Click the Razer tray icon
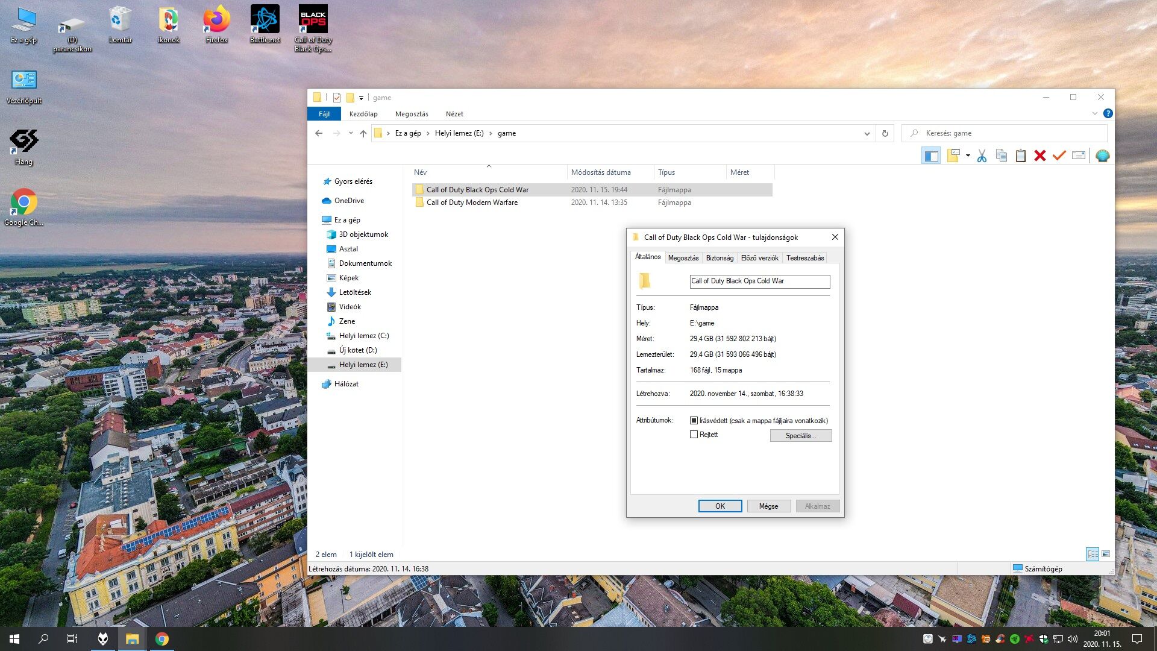This screenshot has height=651, width=1157. point(1015,639)
